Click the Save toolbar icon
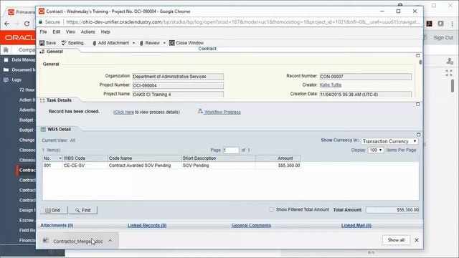 42,43
